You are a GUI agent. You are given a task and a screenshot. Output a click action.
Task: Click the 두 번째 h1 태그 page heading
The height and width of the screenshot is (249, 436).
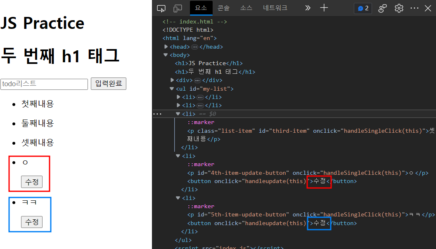[60, 56]
